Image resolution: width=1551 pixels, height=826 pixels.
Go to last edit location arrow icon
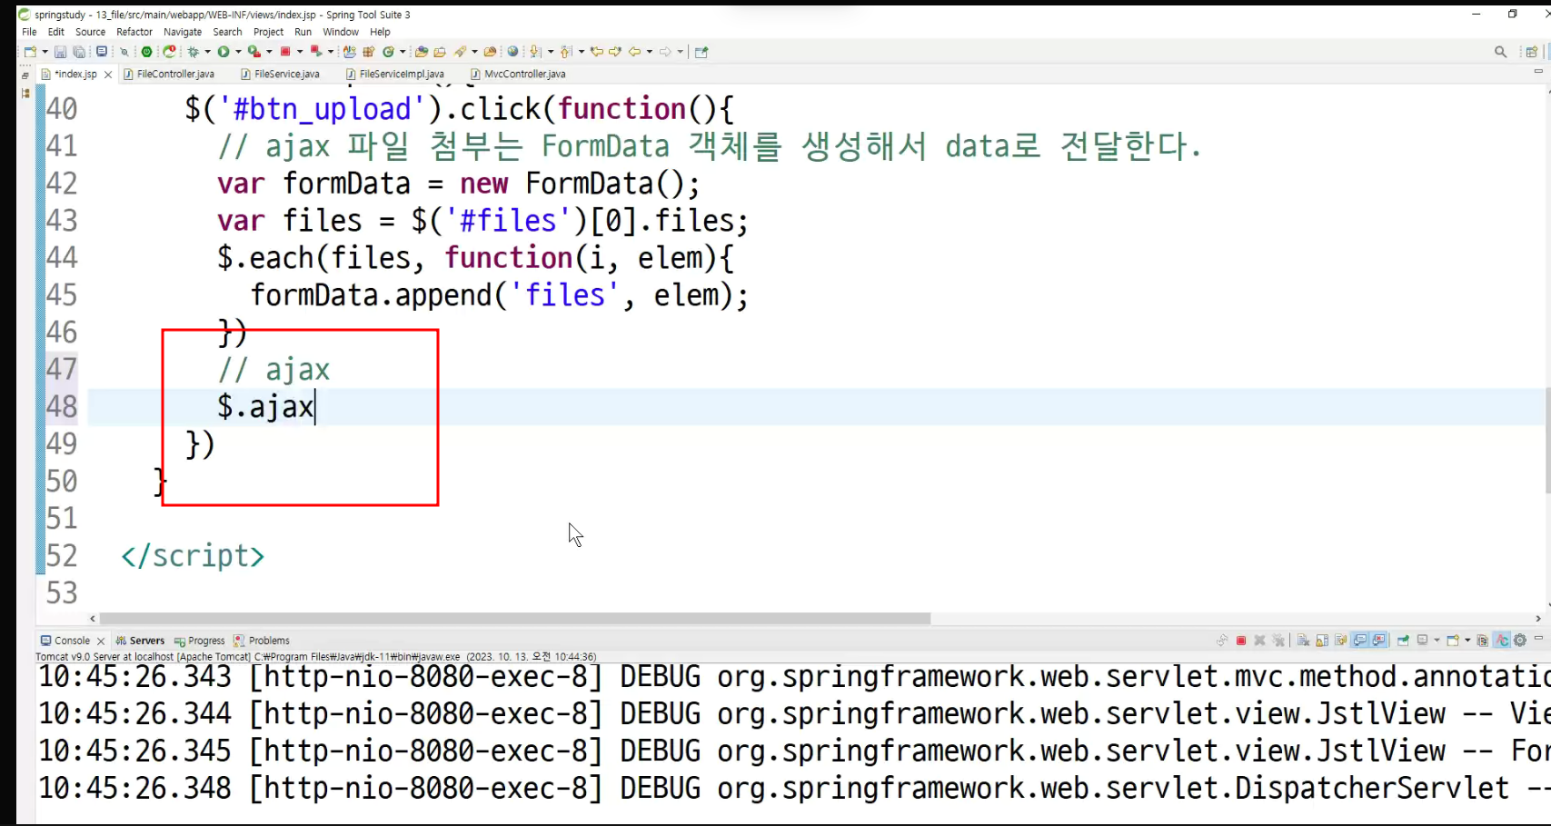tap(596, 52)
